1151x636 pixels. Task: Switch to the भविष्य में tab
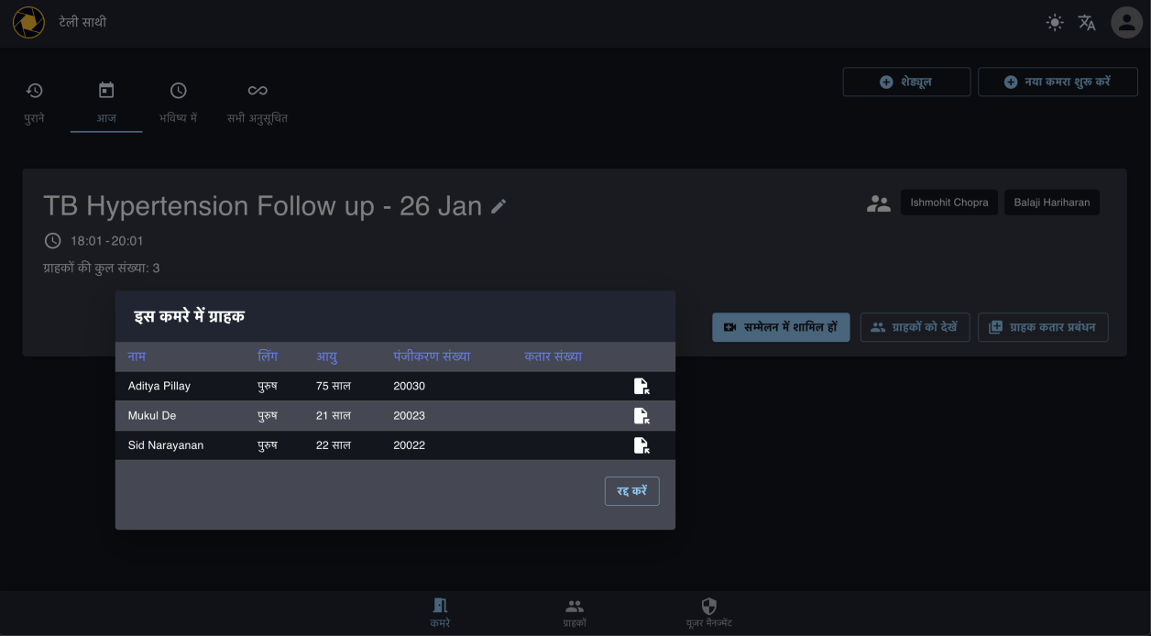[x=179, y=103]
